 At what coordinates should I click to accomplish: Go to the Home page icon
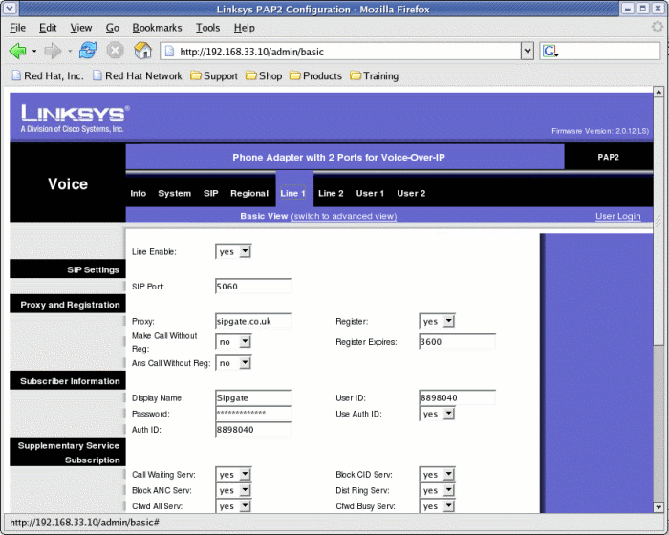[143, 51]
